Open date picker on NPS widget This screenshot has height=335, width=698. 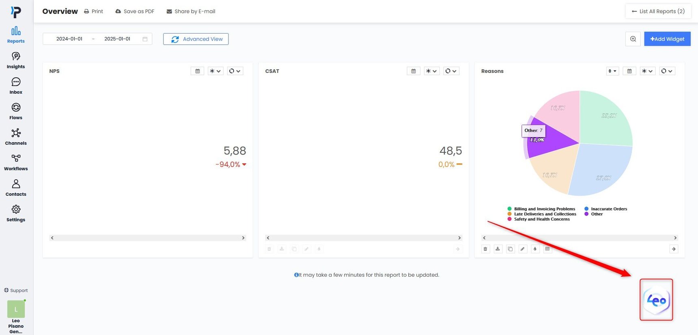click(x=197, y=71)
